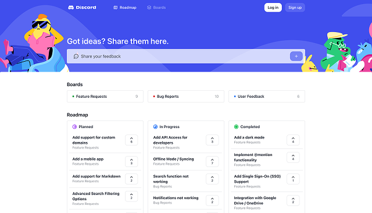Click the Completed status icon
The width and height of the screenshot is (372, 213).
click(x=236, y=127)
